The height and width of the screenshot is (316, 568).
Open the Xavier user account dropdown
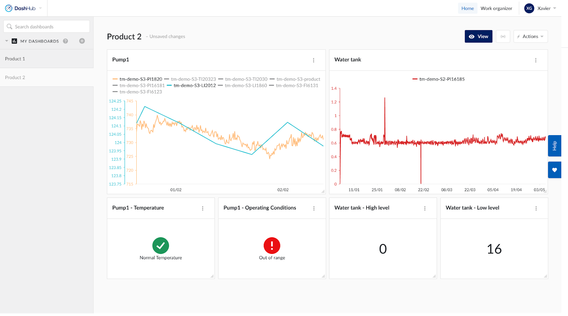[541, 9]
